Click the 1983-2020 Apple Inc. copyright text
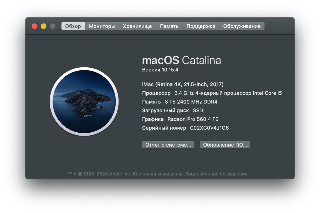Viewport: 320px width, 213px height. 107,174
